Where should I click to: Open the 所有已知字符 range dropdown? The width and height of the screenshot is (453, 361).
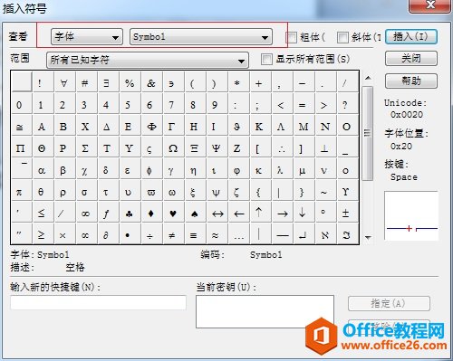click(148, 60)
